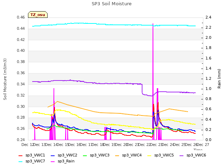Screen dimensions: 224x168
Task: Click the red sp3_VWC1 legend swatch
Action: click(21, 155)
